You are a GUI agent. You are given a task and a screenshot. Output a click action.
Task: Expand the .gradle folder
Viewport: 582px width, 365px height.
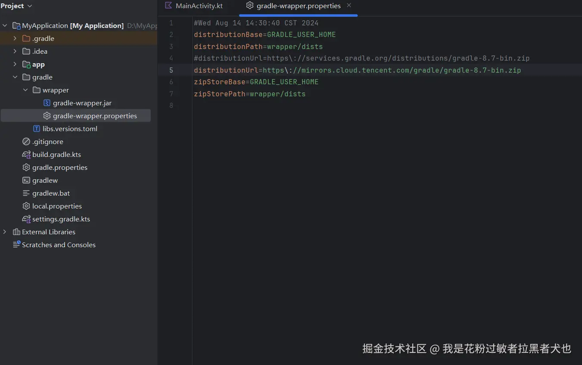(15, 39)
